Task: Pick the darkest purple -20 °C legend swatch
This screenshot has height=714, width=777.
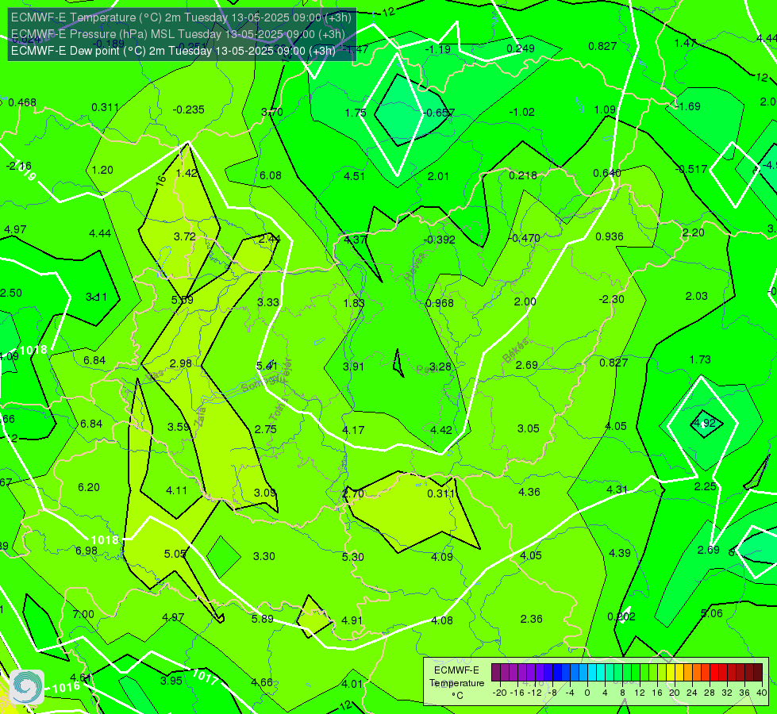Action: pos(496,673)
